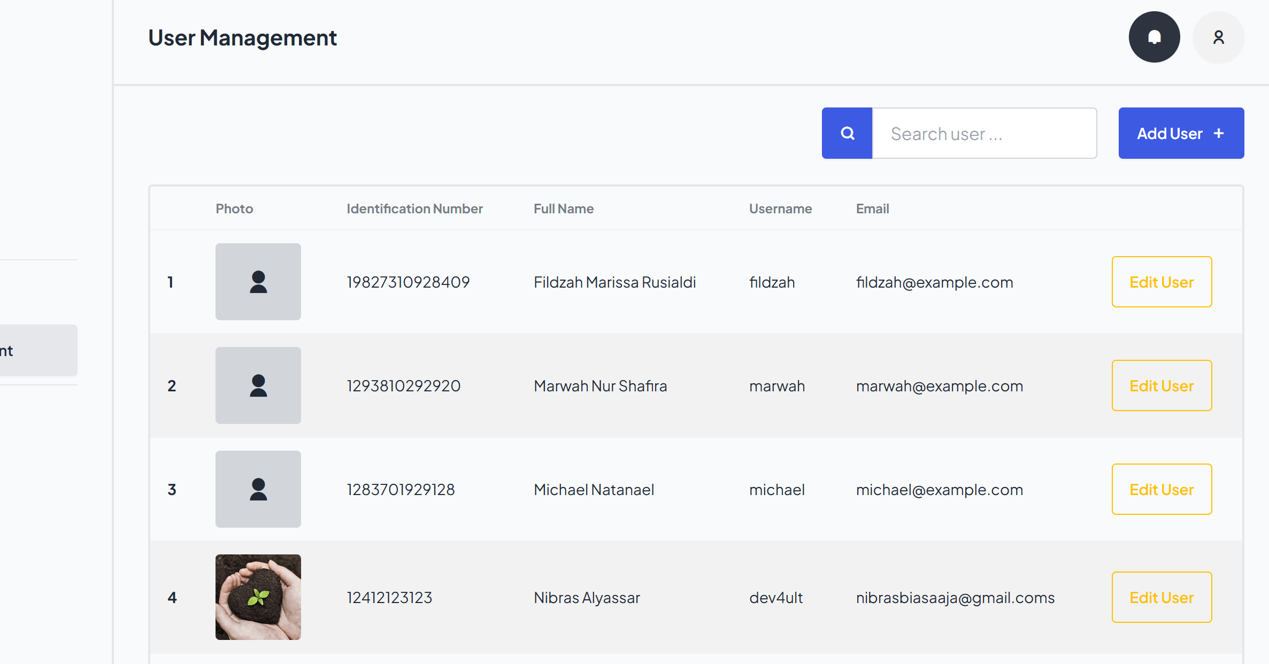Select identification number 19827310928409

[x=408, y=282]
